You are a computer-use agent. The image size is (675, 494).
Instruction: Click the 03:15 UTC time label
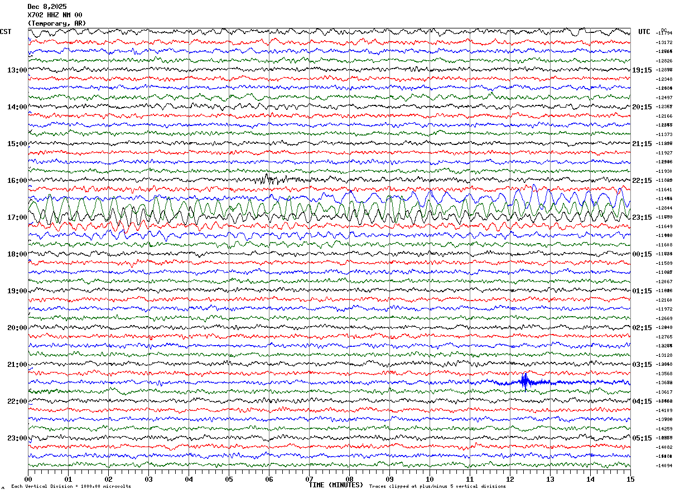(x=642, y=365)
